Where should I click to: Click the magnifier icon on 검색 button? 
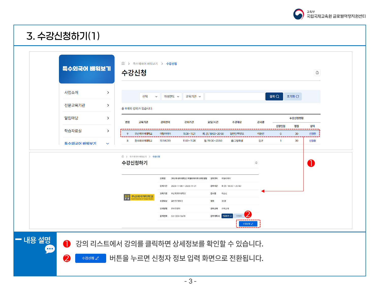pos(278,97)
